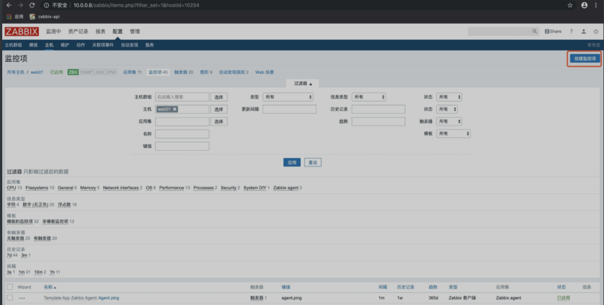Open the 模板 filter dropdown

453,133
